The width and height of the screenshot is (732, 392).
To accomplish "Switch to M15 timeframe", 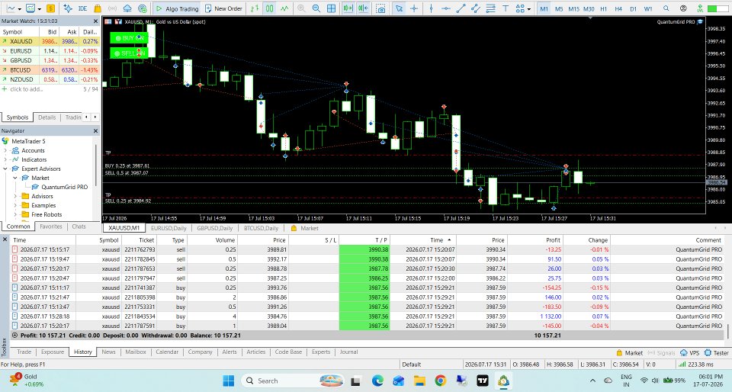I will coord(573,8).
